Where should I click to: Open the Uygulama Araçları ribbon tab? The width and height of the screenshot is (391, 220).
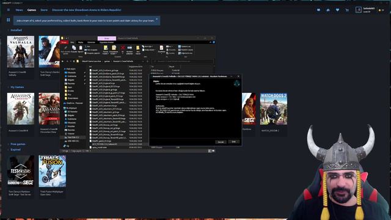coord(107,42)
